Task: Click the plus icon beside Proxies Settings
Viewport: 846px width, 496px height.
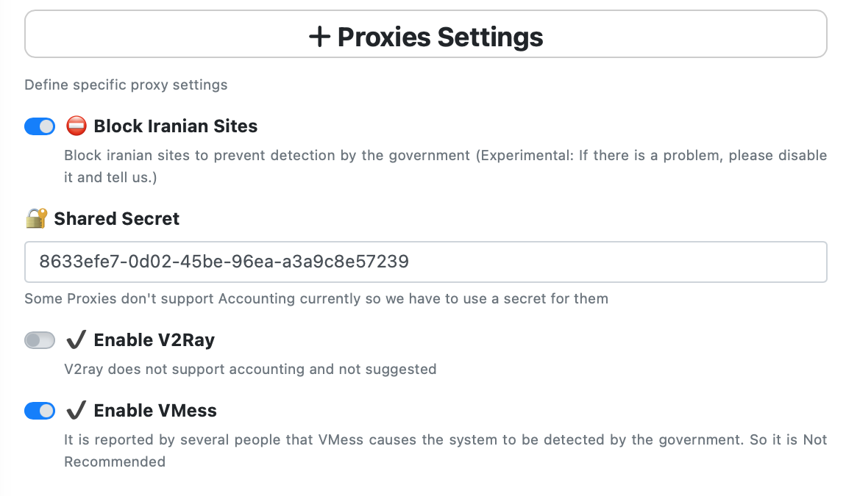Action: 319,37
